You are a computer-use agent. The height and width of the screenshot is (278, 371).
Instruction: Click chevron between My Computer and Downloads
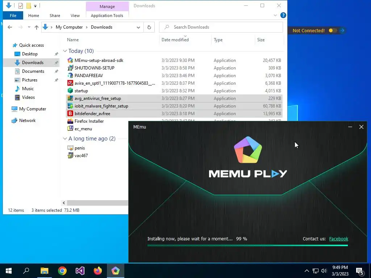click(87, 27)
